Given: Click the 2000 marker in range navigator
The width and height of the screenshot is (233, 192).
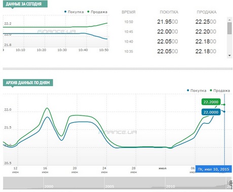Looking at the screenshot, I should (49, 186).
